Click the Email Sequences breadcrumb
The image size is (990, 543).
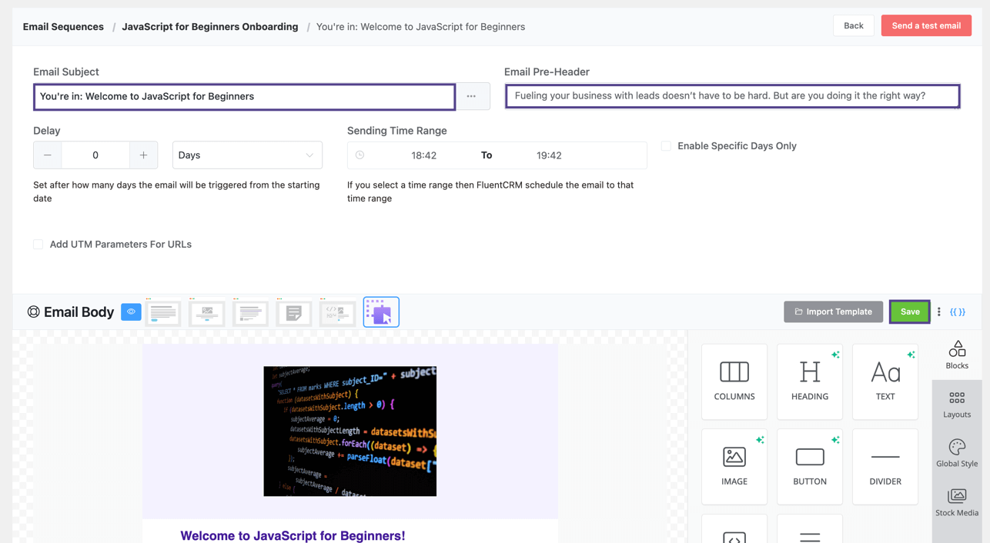pos(63,26)
